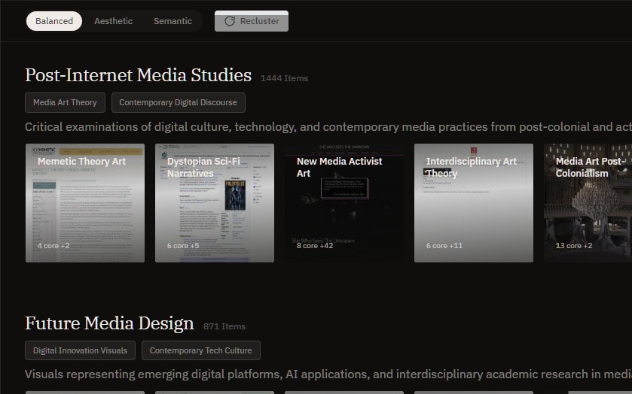Click the Future Media Design description text
Image resolution: width=632 pixels, height=394 pixels.
click(328, 374)
